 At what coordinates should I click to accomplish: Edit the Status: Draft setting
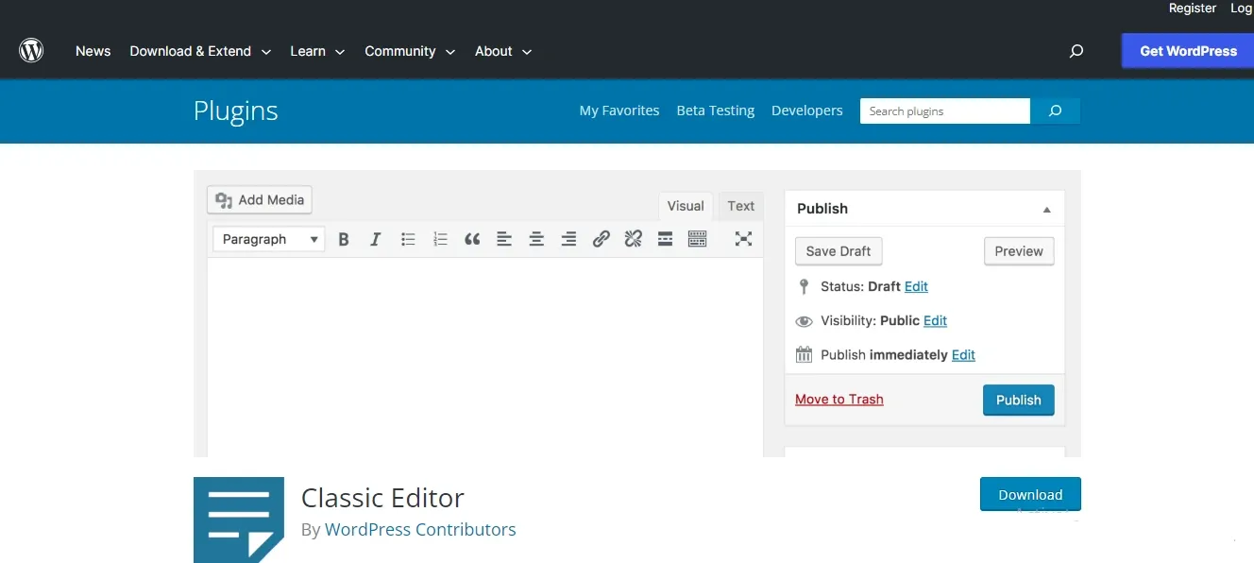[916, 286]
